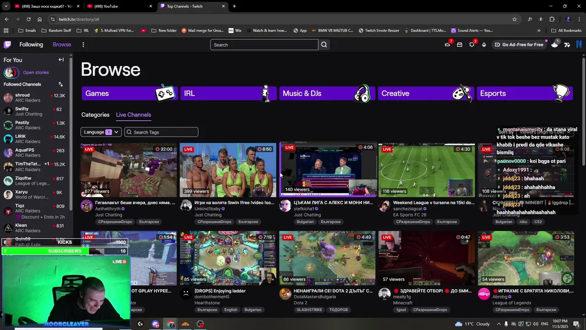This screenshot has height=330, width=586.
Task: Open Windows notification center icon
Action: click(576, 324)
